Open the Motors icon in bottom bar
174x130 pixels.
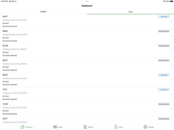click(x=55, y=127)
